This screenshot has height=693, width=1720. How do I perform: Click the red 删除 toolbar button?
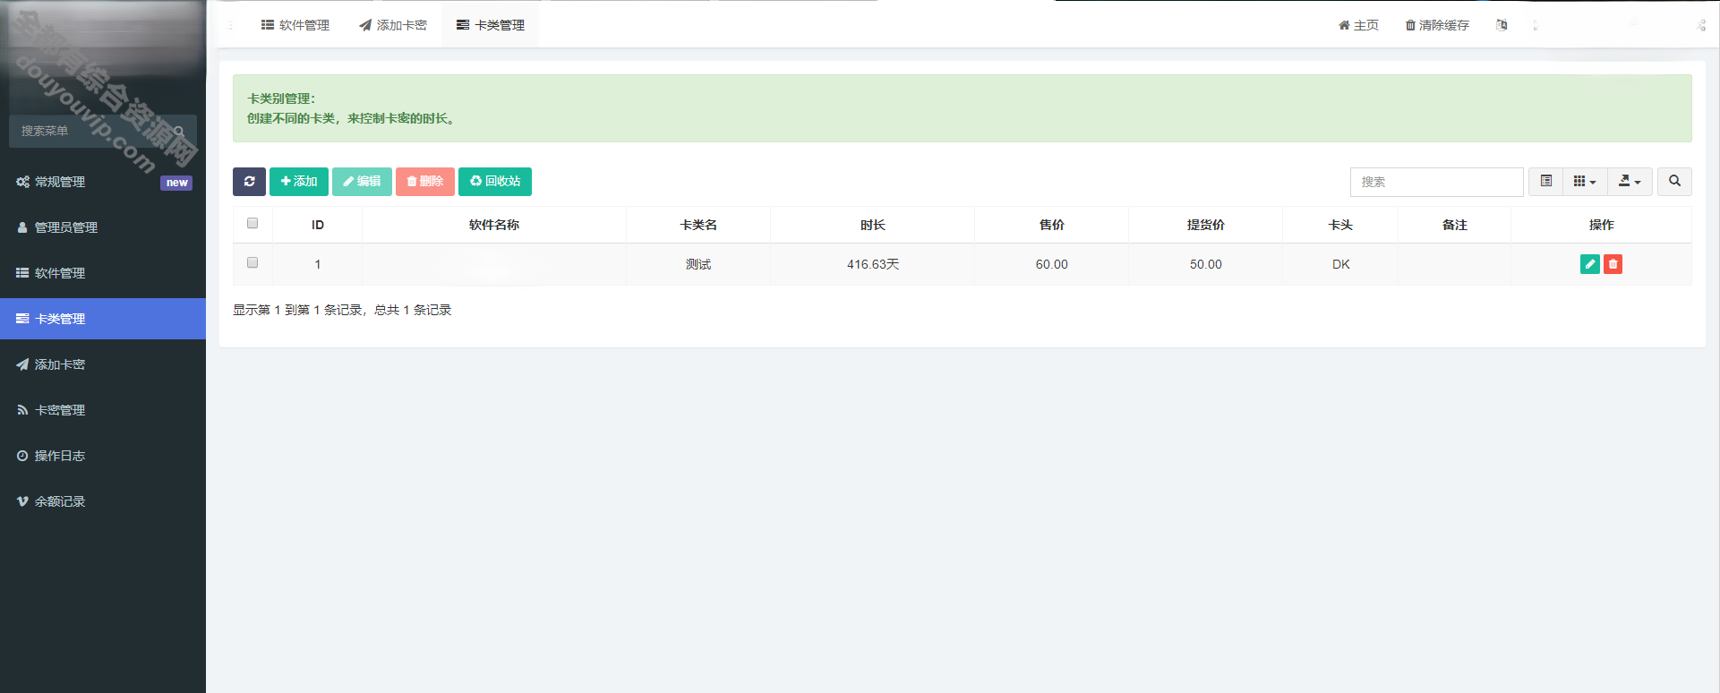[425, 182]
